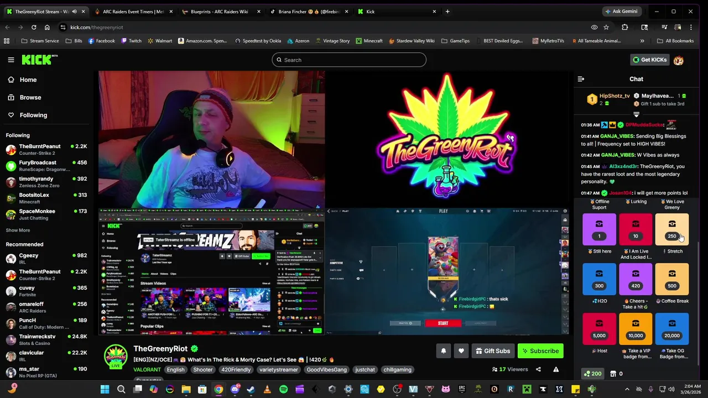This screenshot has width=708, height=398.
Task: Redeem the 10,000-point Cheers reward
Action: 636,328
